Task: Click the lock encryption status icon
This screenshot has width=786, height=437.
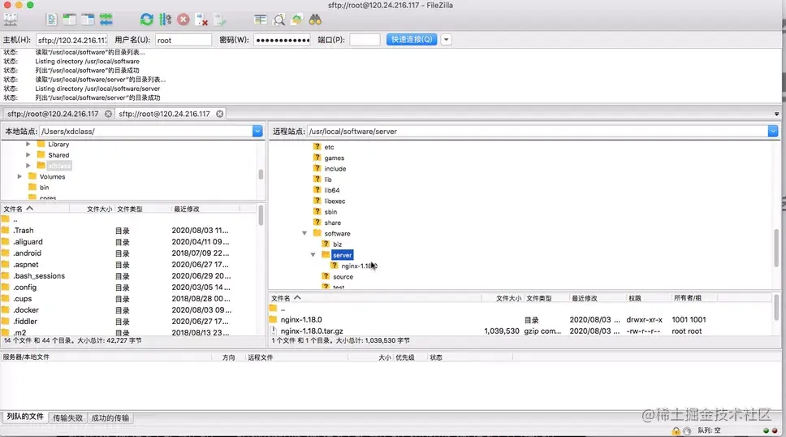Action: [x=676, y=431]
